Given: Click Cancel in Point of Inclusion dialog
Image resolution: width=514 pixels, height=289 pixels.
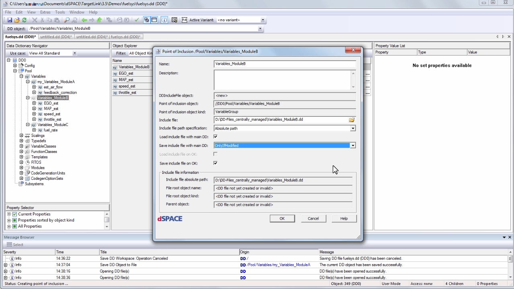Looking at the screenshot, I should pyautogui.click(x=313, y=218).
